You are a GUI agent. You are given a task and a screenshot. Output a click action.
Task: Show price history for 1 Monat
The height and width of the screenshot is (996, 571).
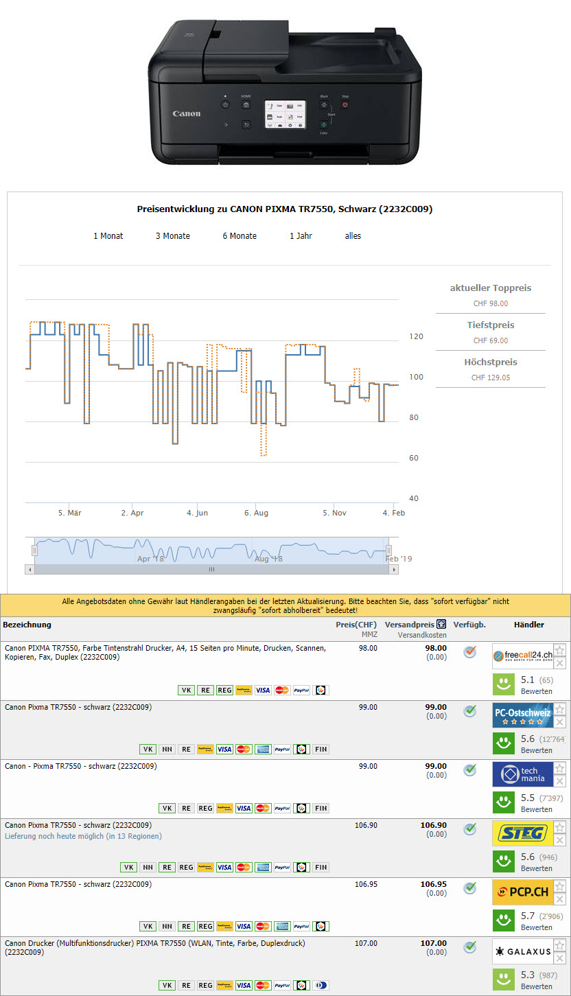click(x=108, y=236)
